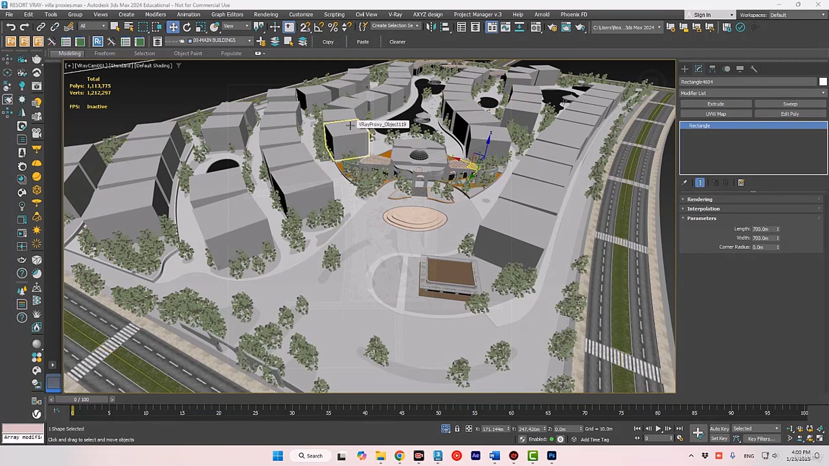Click the Percent Snap toggle icon

pyautogui.click(x=333, y=27)
